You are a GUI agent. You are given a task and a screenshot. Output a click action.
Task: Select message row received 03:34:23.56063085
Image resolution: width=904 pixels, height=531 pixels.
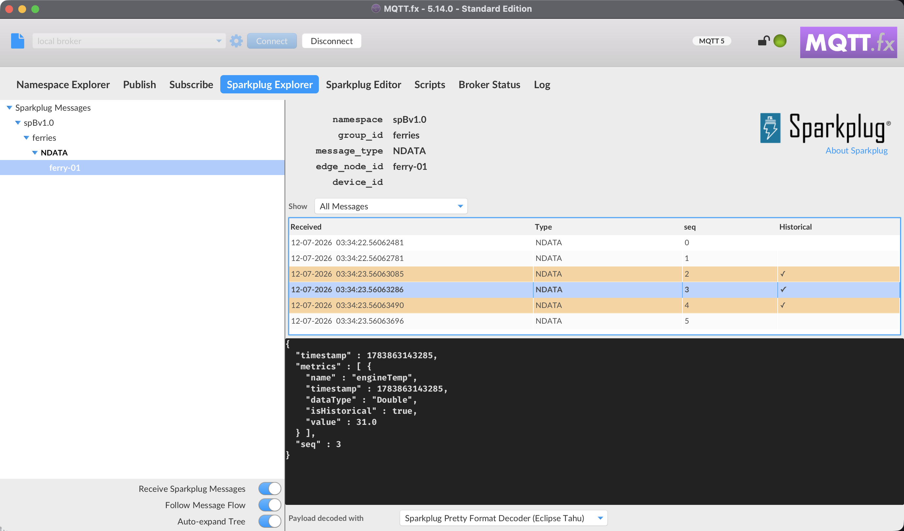594,274
